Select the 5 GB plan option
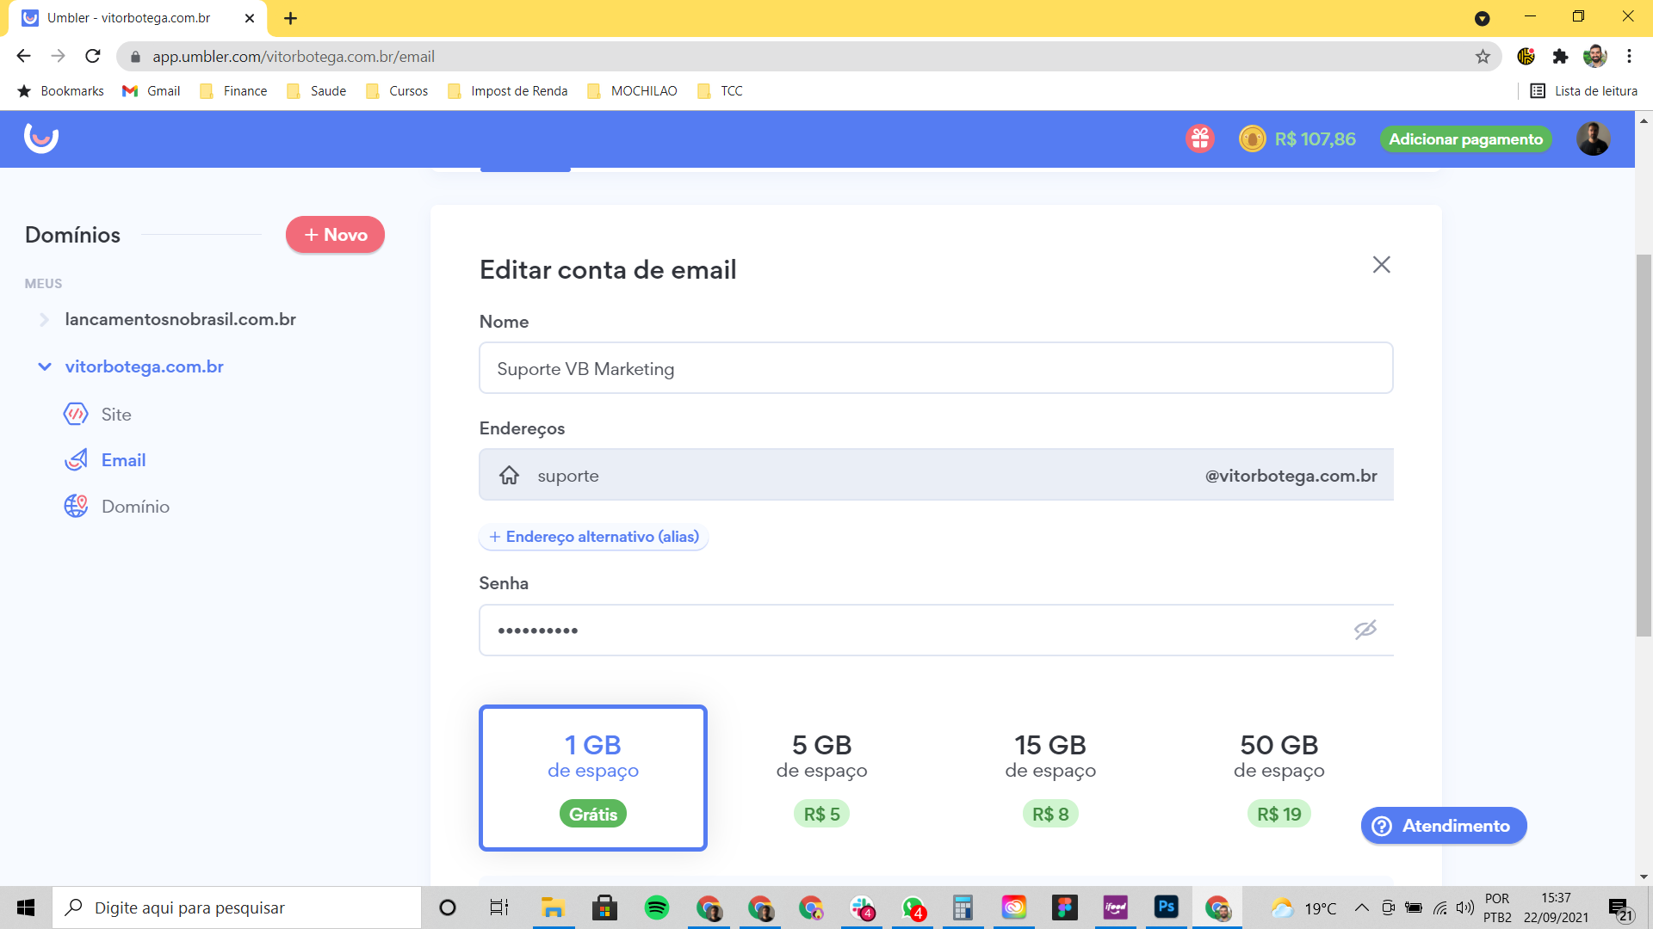 pyautogui.click(x=821, y=778)
